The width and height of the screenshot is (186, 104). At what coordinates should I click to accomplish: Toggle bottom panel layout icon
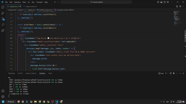[x=161, y=2]
